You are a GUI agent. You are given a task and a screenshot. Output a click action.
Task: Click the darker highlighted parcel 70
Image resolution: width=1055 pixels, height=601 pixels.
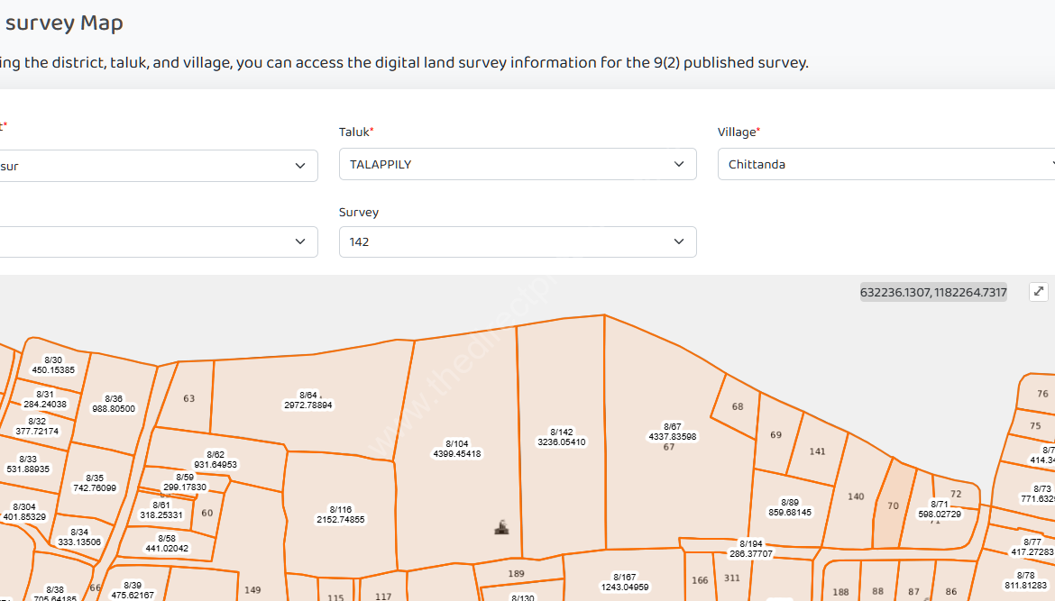(892, 506)
